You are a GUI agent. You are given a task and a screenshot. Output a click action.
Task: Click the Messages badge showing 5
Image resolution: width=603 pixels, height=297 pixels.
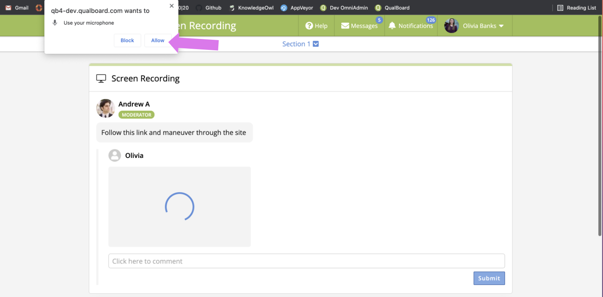[x=379, y=20]
